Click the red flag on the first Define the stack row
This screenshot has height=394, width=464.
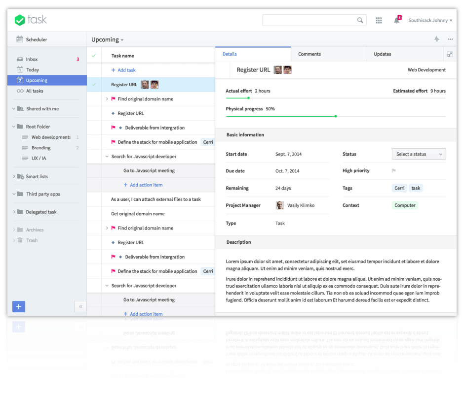coord(113,142)
